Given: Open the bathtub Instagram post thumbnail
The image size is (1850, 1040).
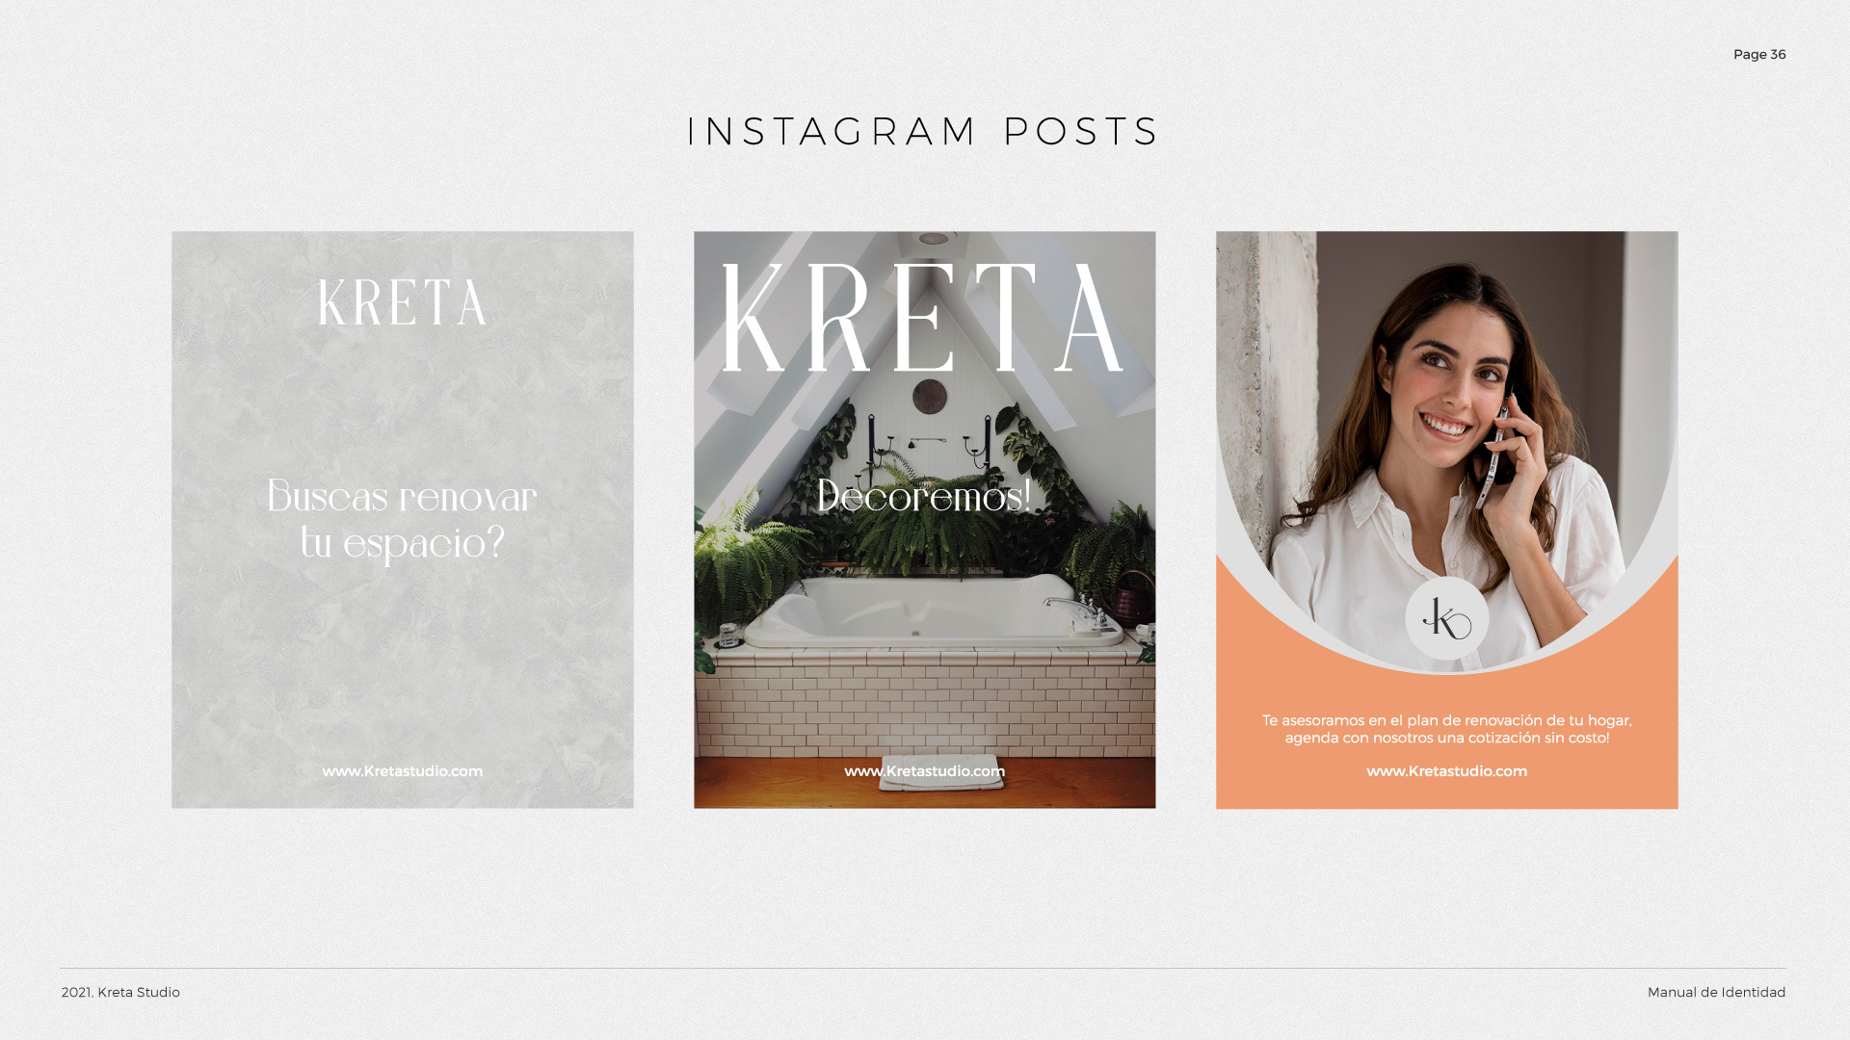Looking at the screenshot, I should 925,520.
